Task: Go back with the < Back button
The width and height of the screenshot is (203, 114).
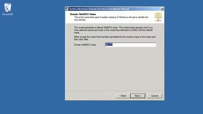Action: (x=123, y=96)
